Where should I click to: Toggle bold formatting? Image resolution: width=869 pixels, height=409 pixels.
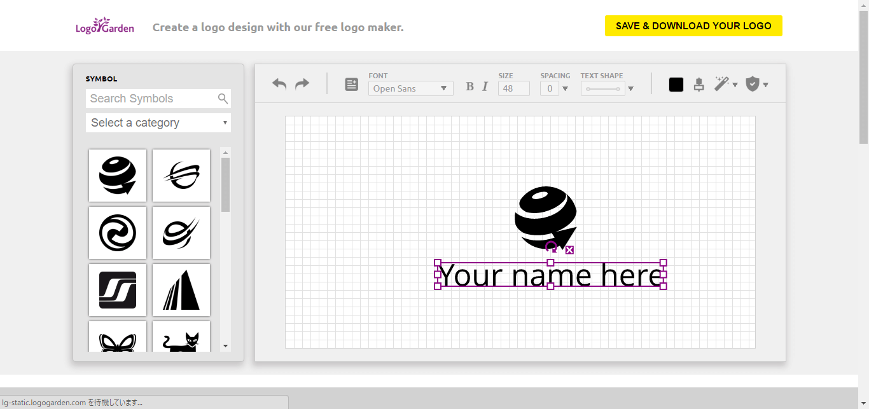point(469,87)
